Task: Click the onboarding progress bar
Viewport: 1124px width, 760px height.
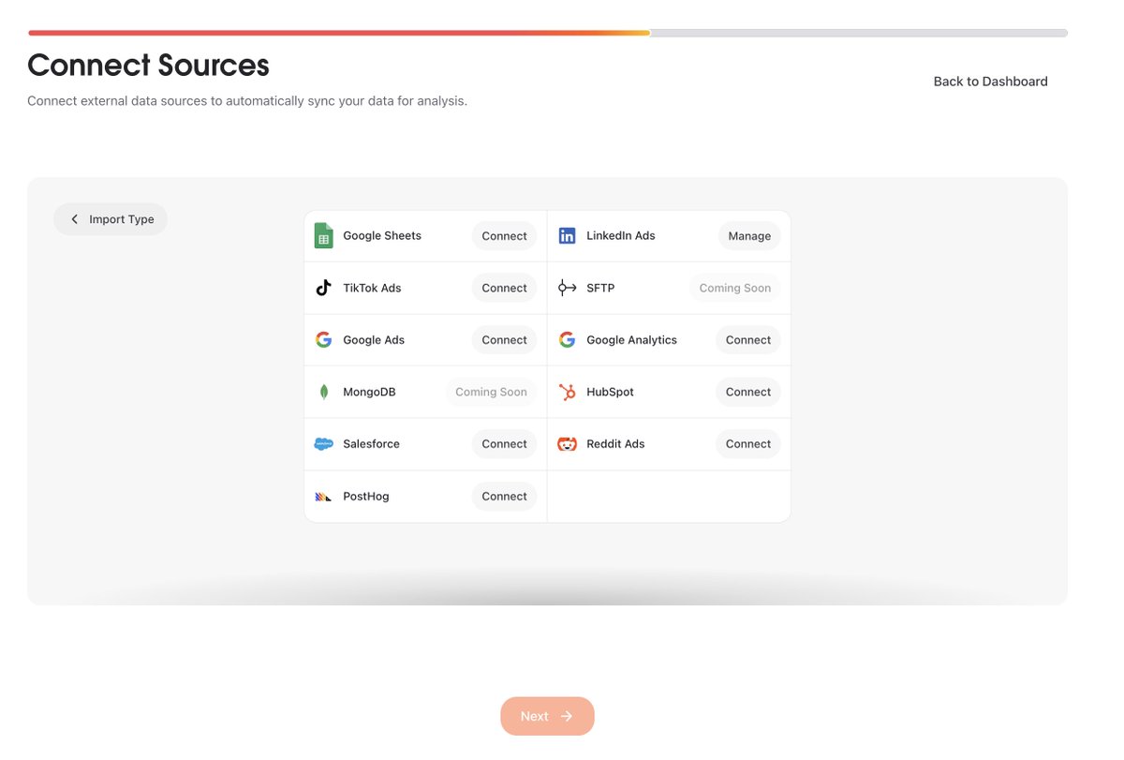Action: 548,33
